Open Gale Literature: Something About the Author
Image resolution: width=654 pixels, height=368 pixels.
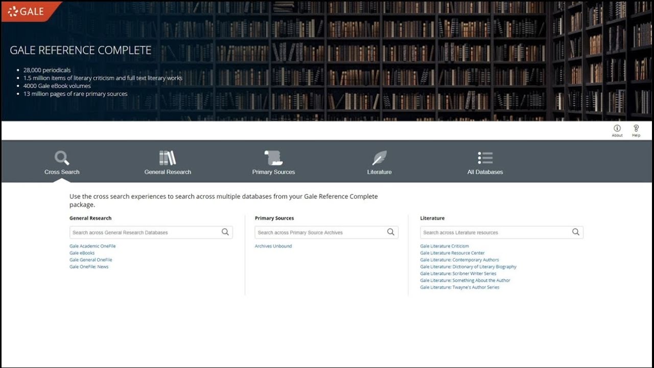click(x=465, y=280)
